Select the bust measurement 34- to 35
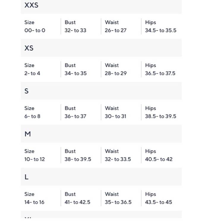This screenshot has height=223, width=223. [76, 73]
